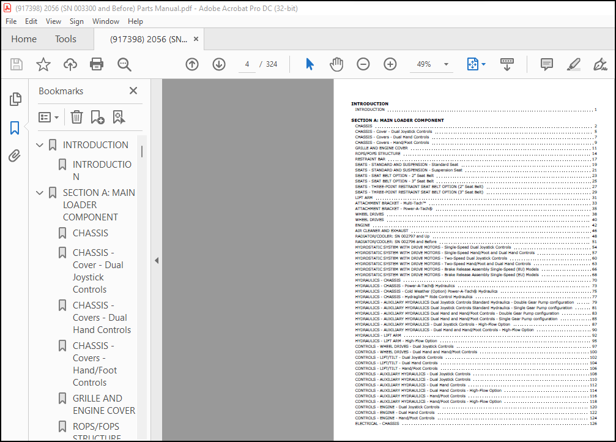
Task: Select the (917398) 2056 document tab
Action: (x=149, y=39)
